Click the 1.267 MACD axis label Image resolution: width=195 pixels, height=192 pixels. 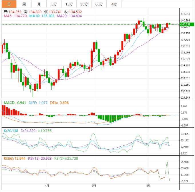pos(184,106)
